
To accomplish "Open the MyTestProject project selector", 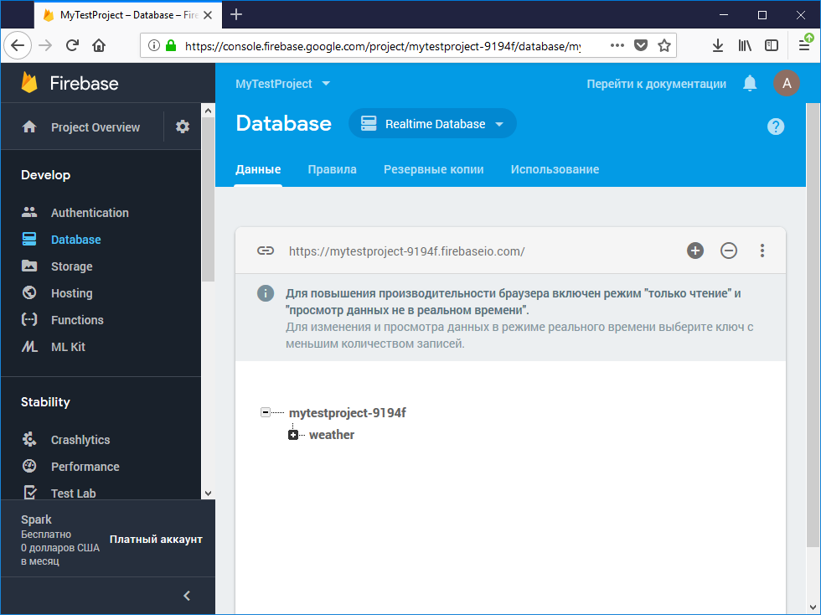I will click(282, 84).
